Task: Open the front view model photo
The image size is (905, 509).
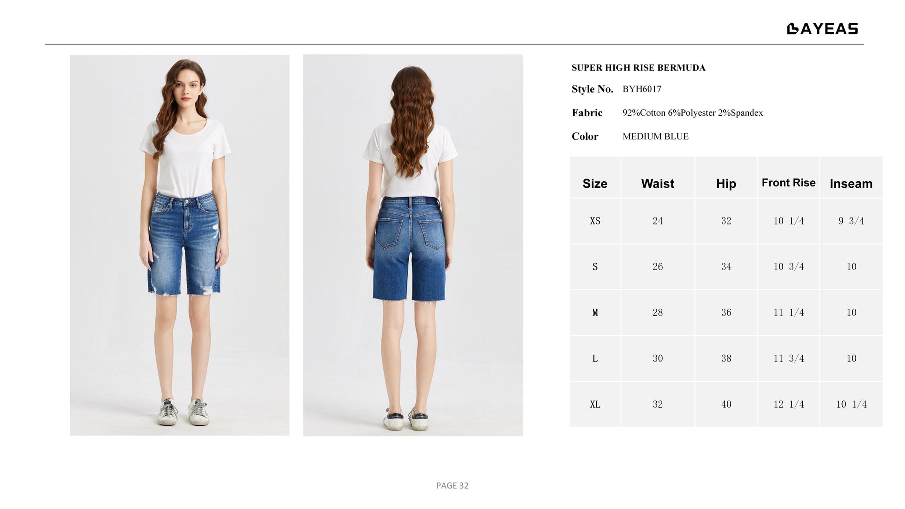Action: [x=180, y=245]
